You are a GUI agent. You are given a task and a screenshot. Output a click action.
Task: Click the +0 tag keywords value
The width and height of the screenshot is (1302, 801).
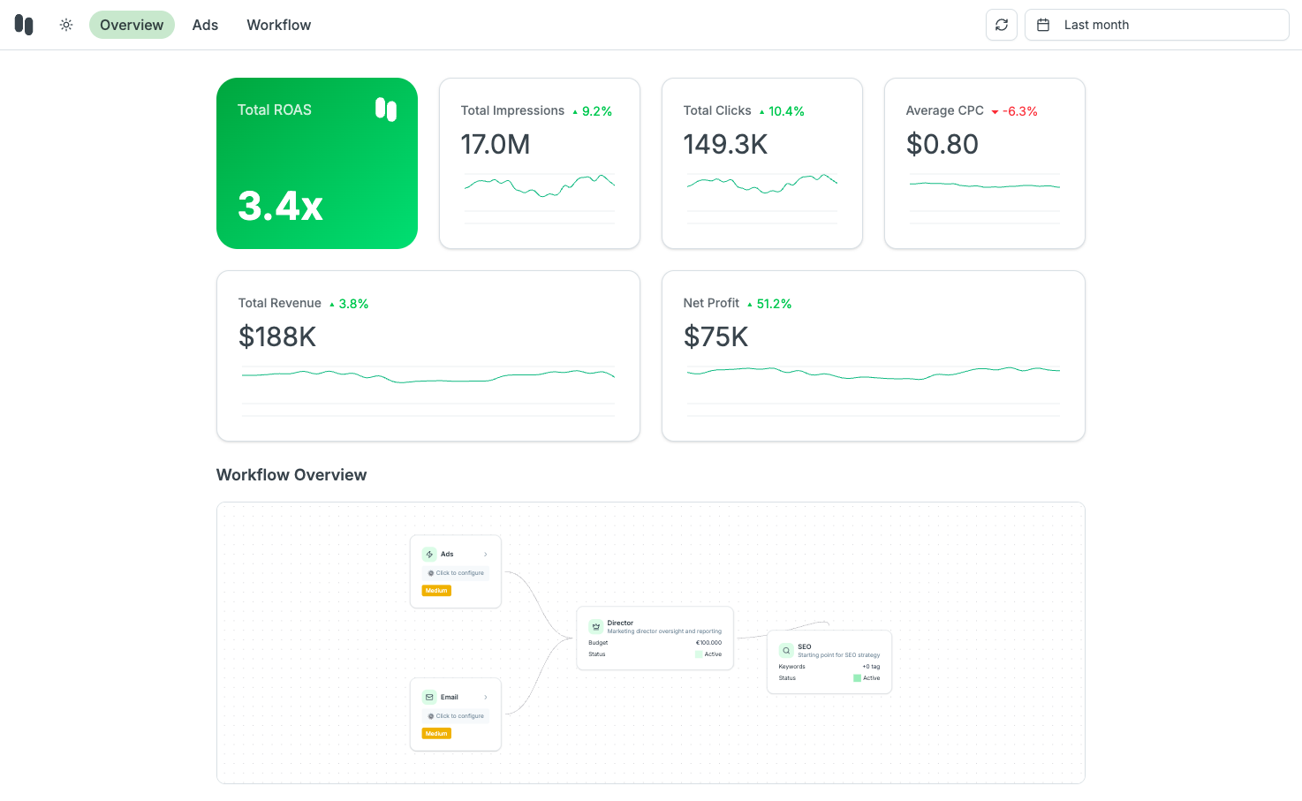[x=871, y=667]
